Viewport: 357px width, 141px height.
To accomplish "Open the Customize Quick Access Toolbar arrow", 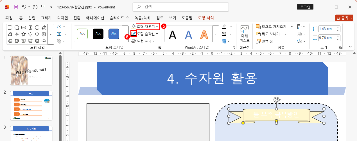I will [x=51, y=7].
